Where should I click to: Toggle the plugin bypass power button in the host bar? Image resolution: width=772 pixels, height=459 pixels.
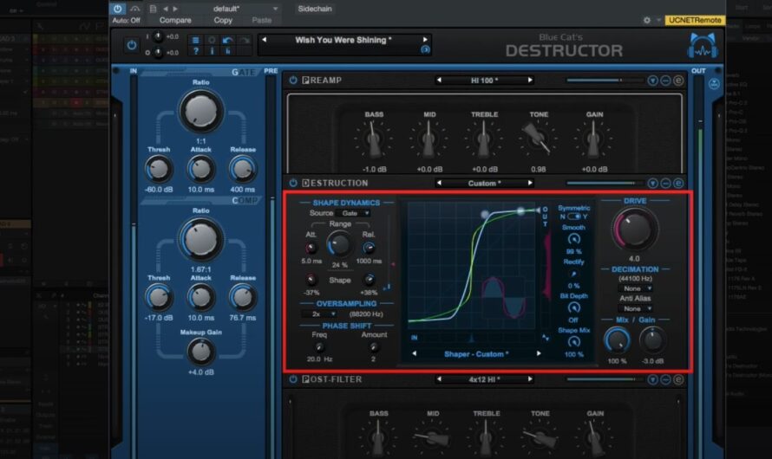coord(117,9)
